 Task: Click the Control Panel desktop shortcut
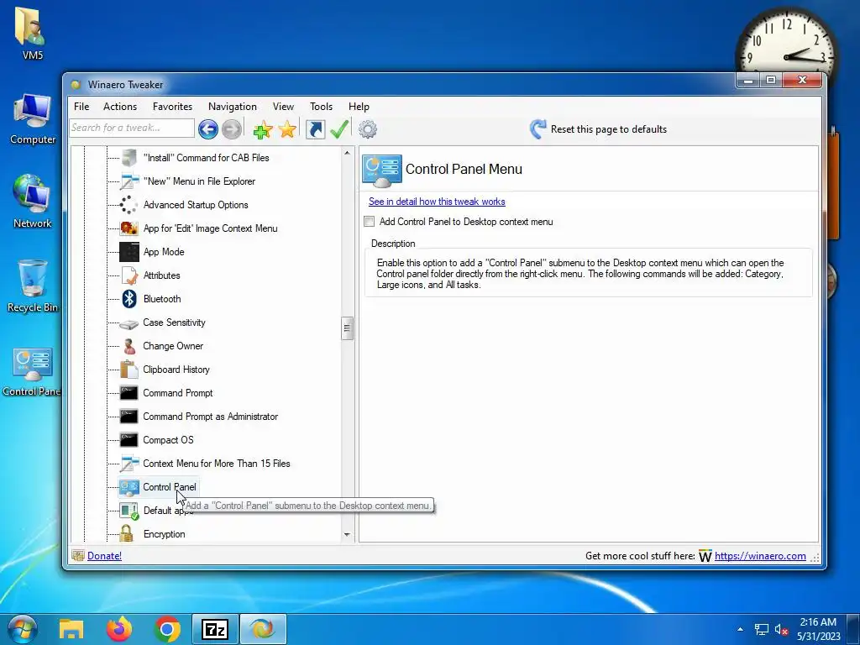point(32,371)
